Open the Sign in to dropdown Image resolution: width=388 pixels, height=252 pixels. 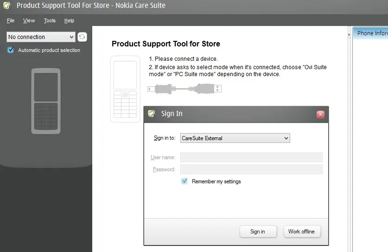tap(235, 138)
